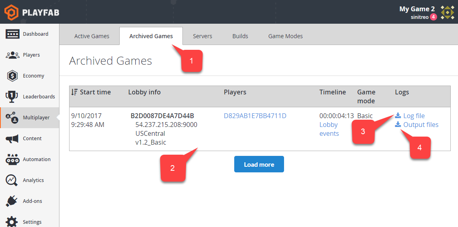Click the sinitreo account name
Screen dimensions: 458x227
[419, 17]
